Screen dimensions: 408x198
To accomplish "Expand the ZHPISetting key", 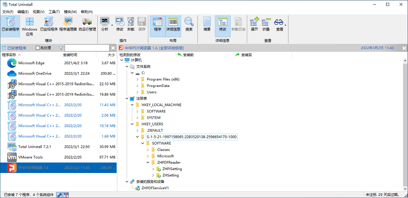I will pos(153,169).
